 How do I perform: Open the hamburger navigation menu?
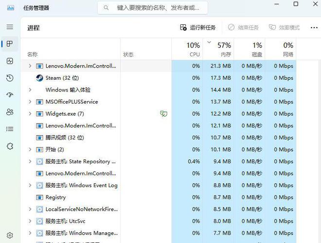10,27
